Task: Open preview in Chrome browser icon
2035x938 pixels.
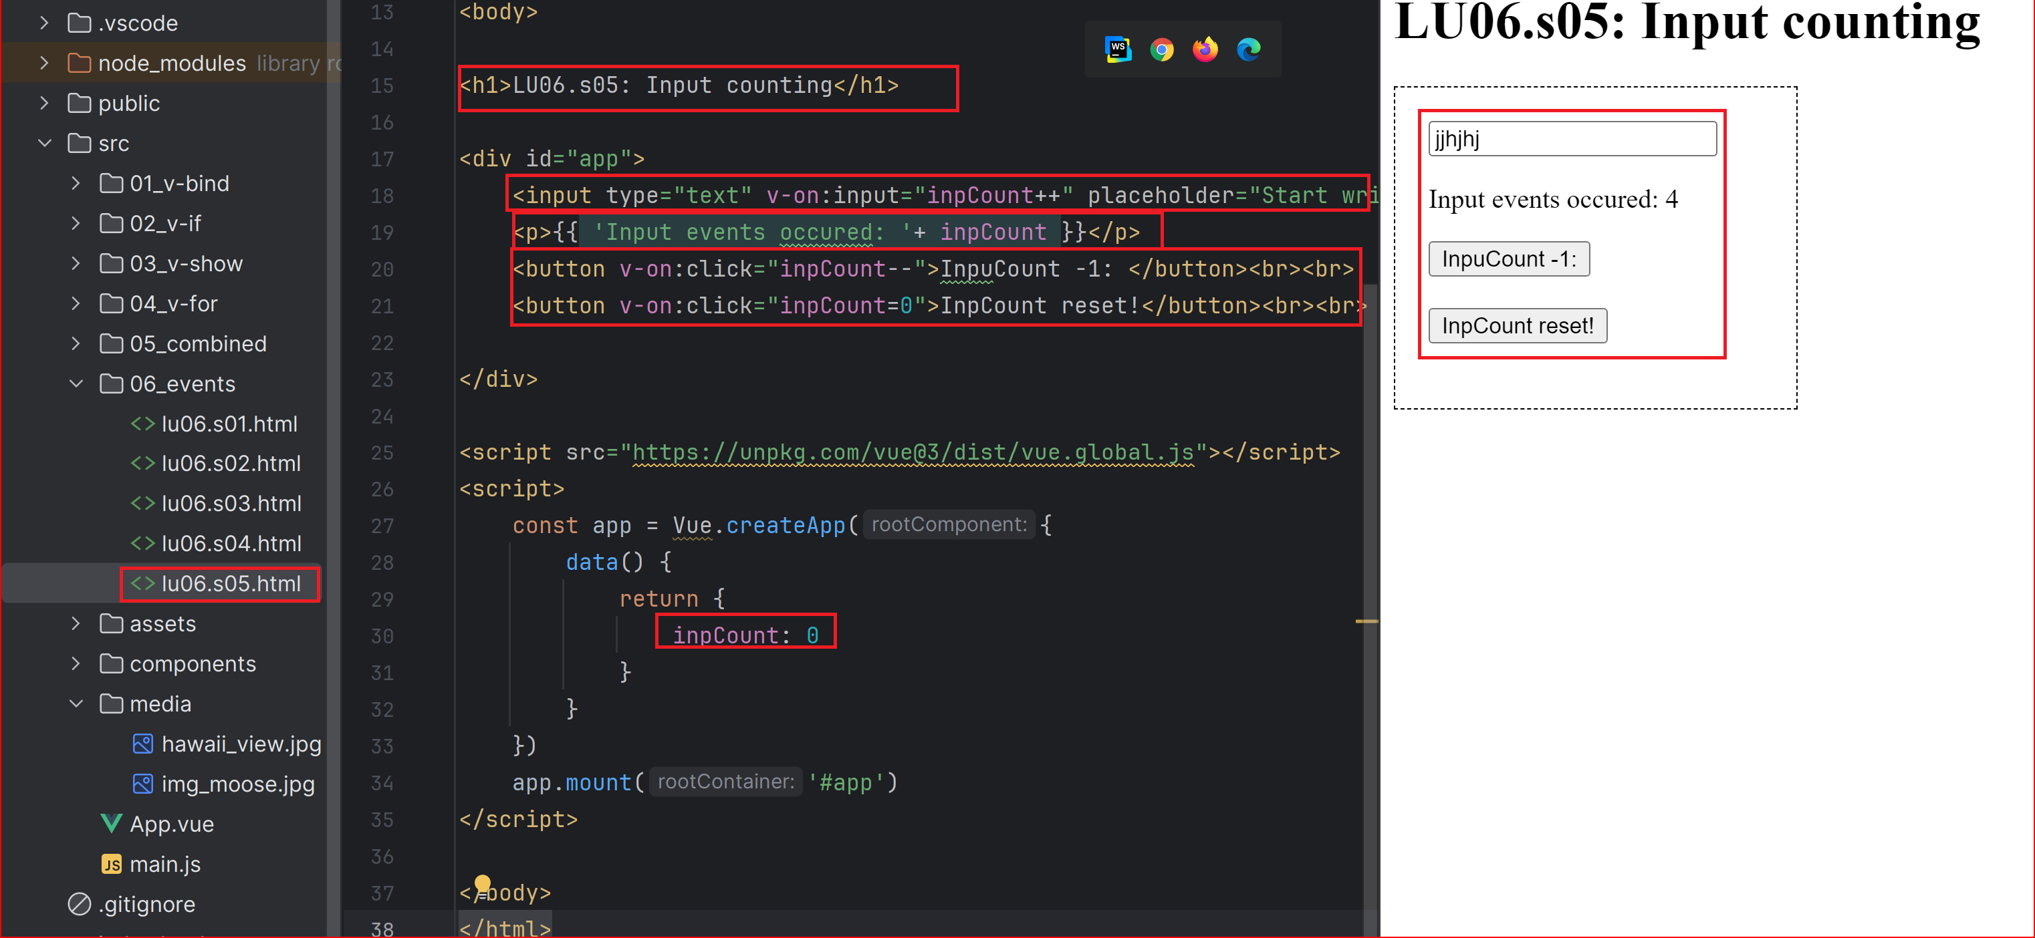Action: pyautogui.click(x=1161, y=49)
